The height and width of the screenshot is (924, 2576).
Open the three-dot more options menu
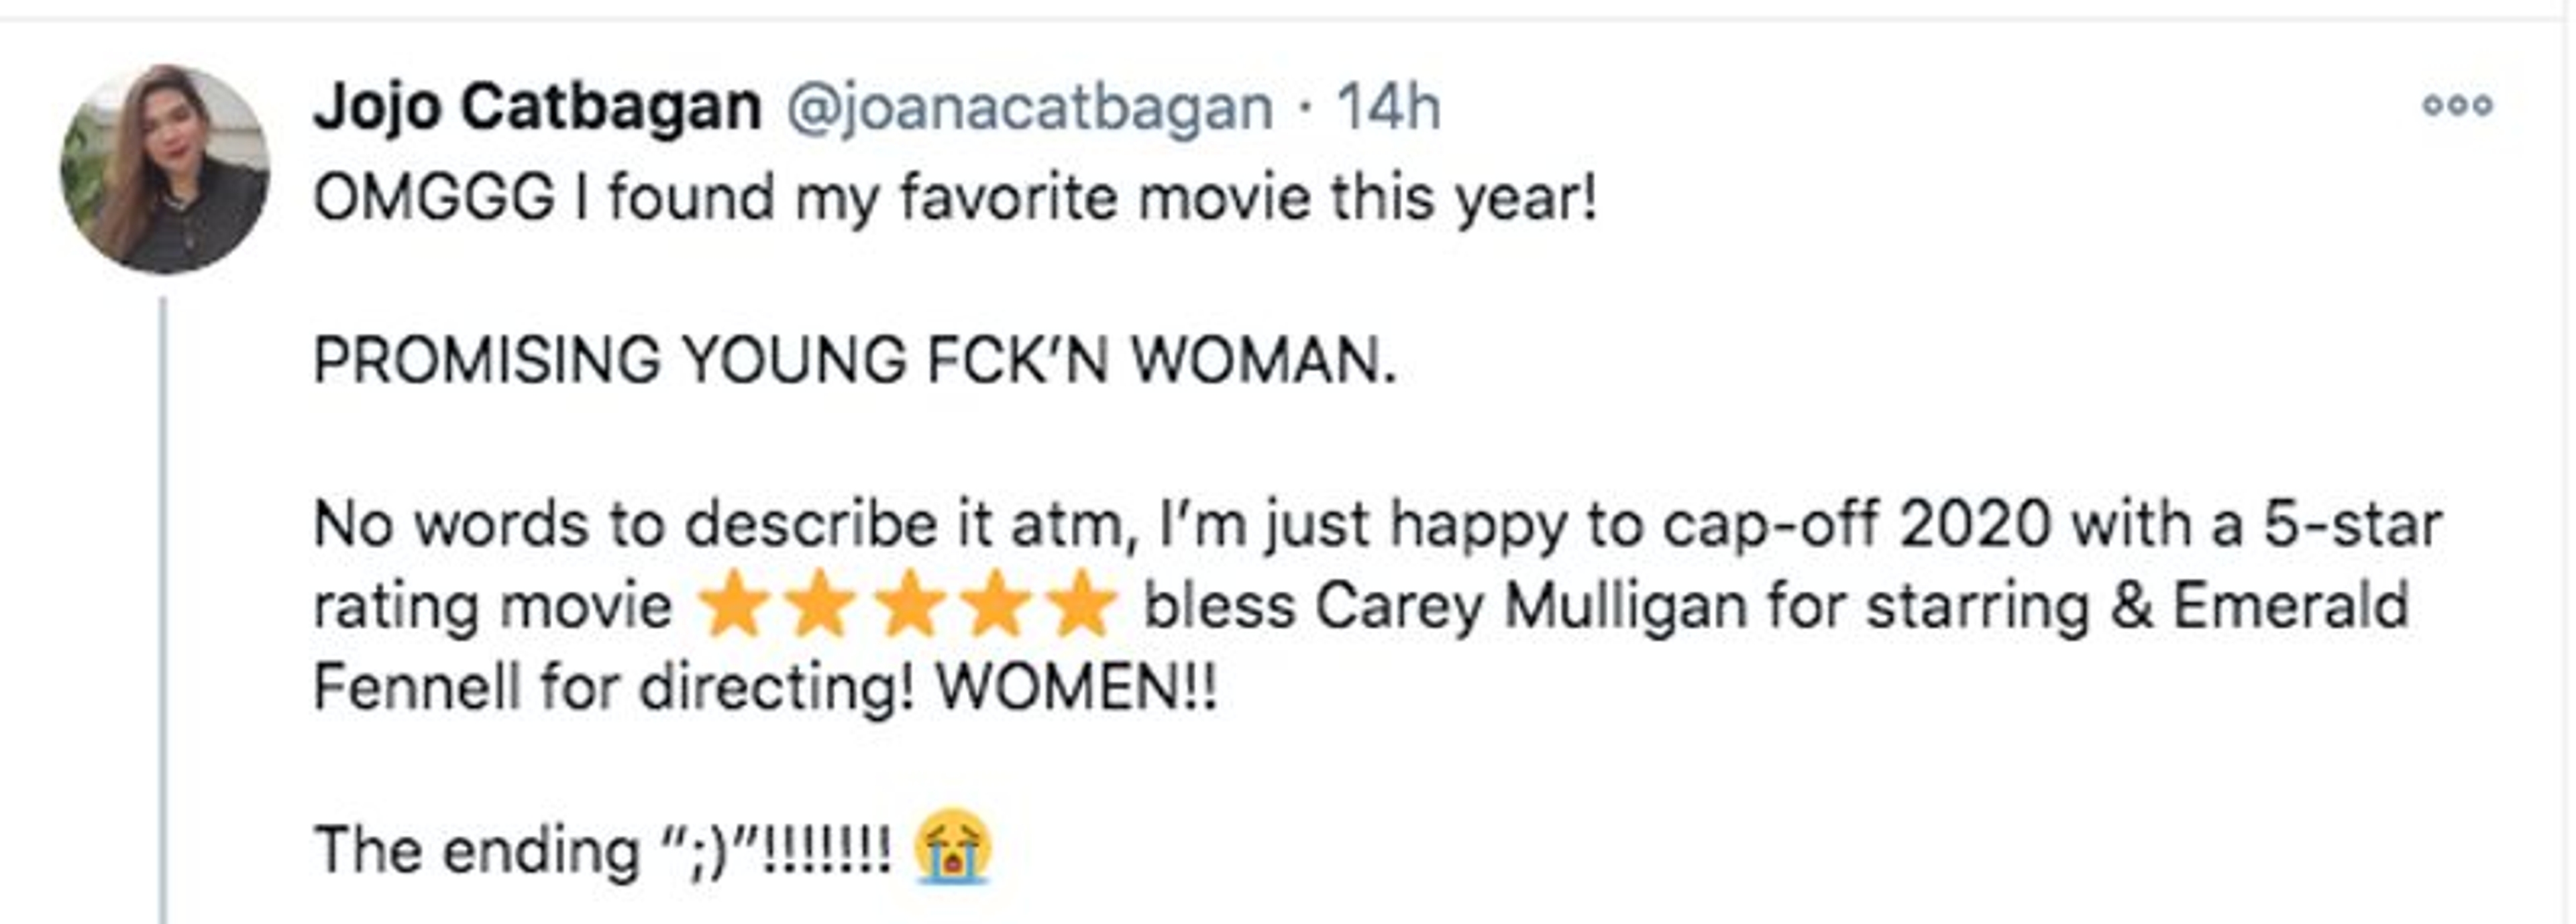pos(2456,105)
